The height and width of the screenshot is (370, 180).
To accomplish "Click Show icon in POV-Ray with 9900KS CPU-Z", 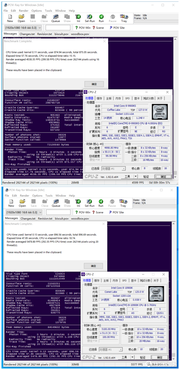I will pyautogui.click(x=67, y=18).
